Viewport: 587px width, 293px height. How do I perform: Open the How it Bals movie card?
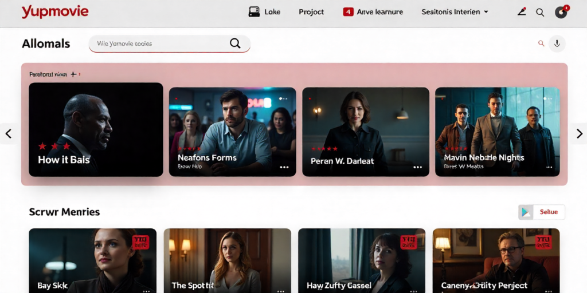click(96, 129)
